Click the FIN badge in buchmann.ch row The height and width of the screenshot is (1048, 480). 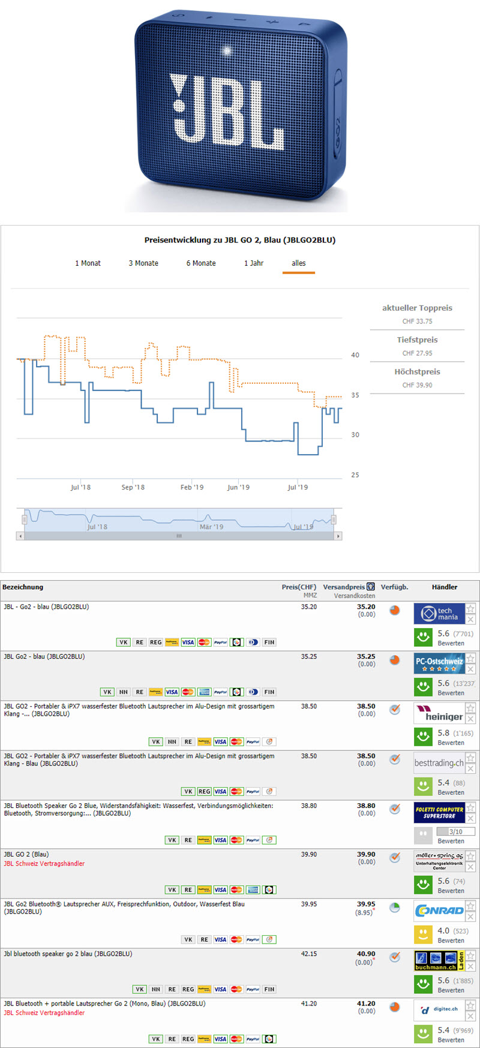point(269,990)
